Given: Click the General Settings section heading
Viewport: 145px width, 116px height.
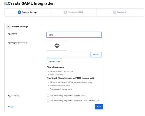Looking at the screenshot, I should tap(20, 27).
